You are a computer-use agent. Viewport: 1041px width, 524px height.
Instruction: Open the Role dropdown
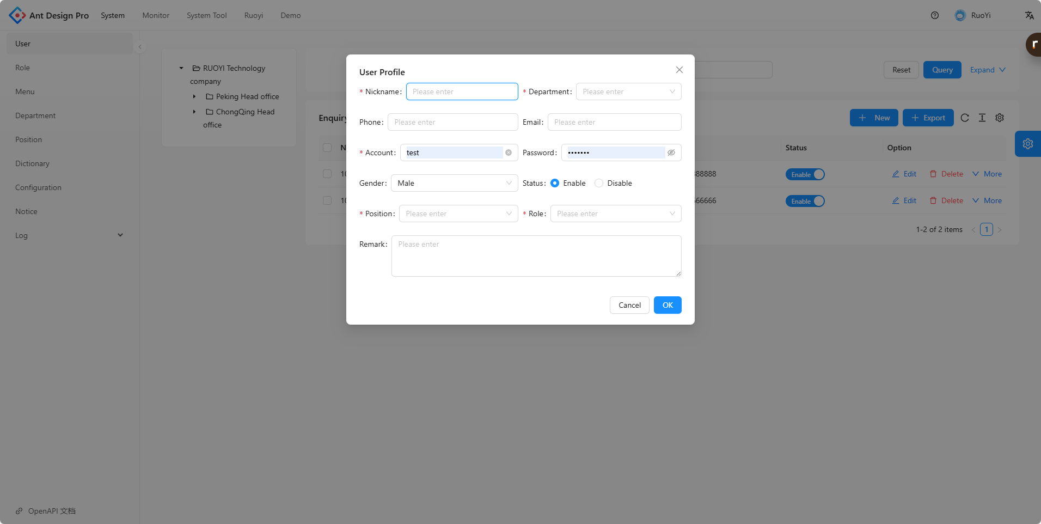615,214
